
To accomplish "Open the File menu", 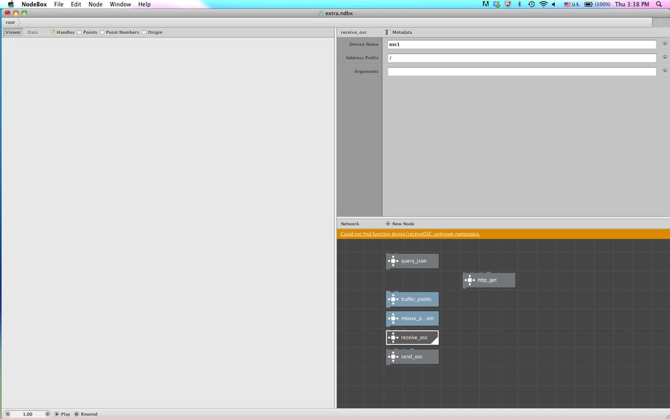I will coord(58,4).
